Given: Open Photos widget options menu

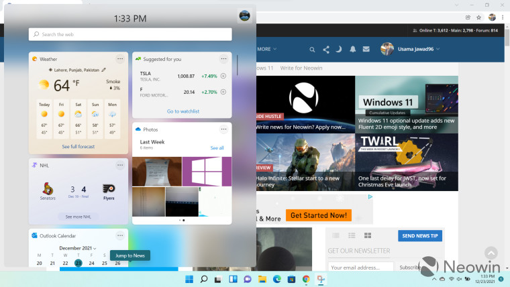Looking at the screenshot, I should coord(223,129).
